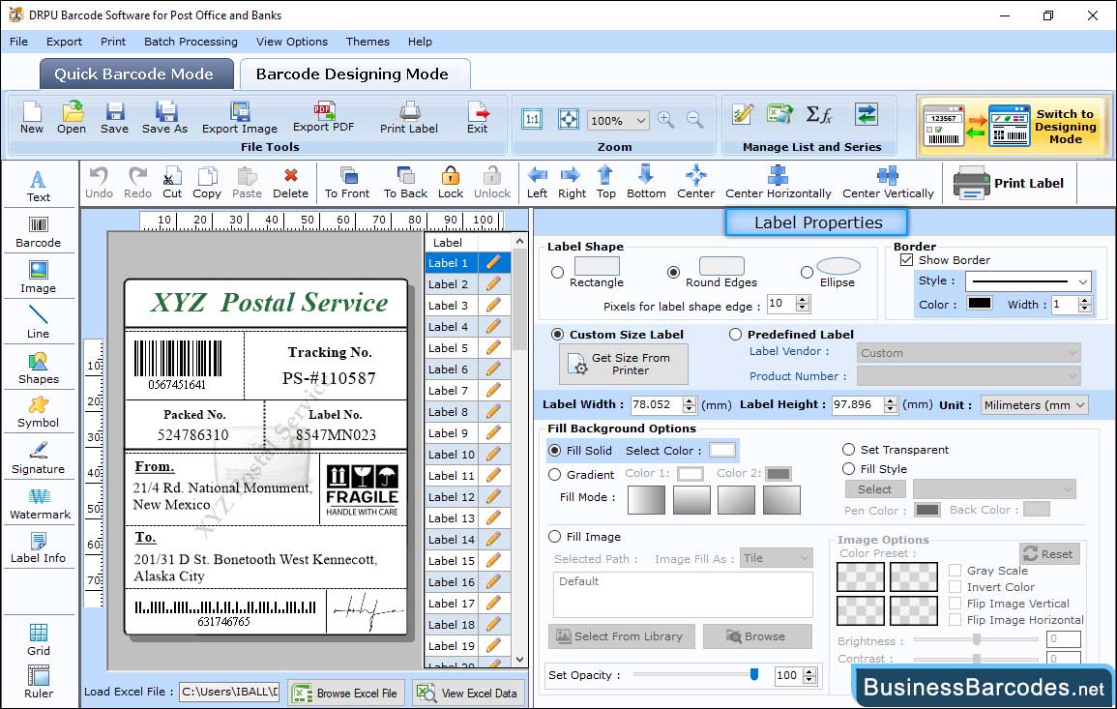Open the Themes menu

367,42
